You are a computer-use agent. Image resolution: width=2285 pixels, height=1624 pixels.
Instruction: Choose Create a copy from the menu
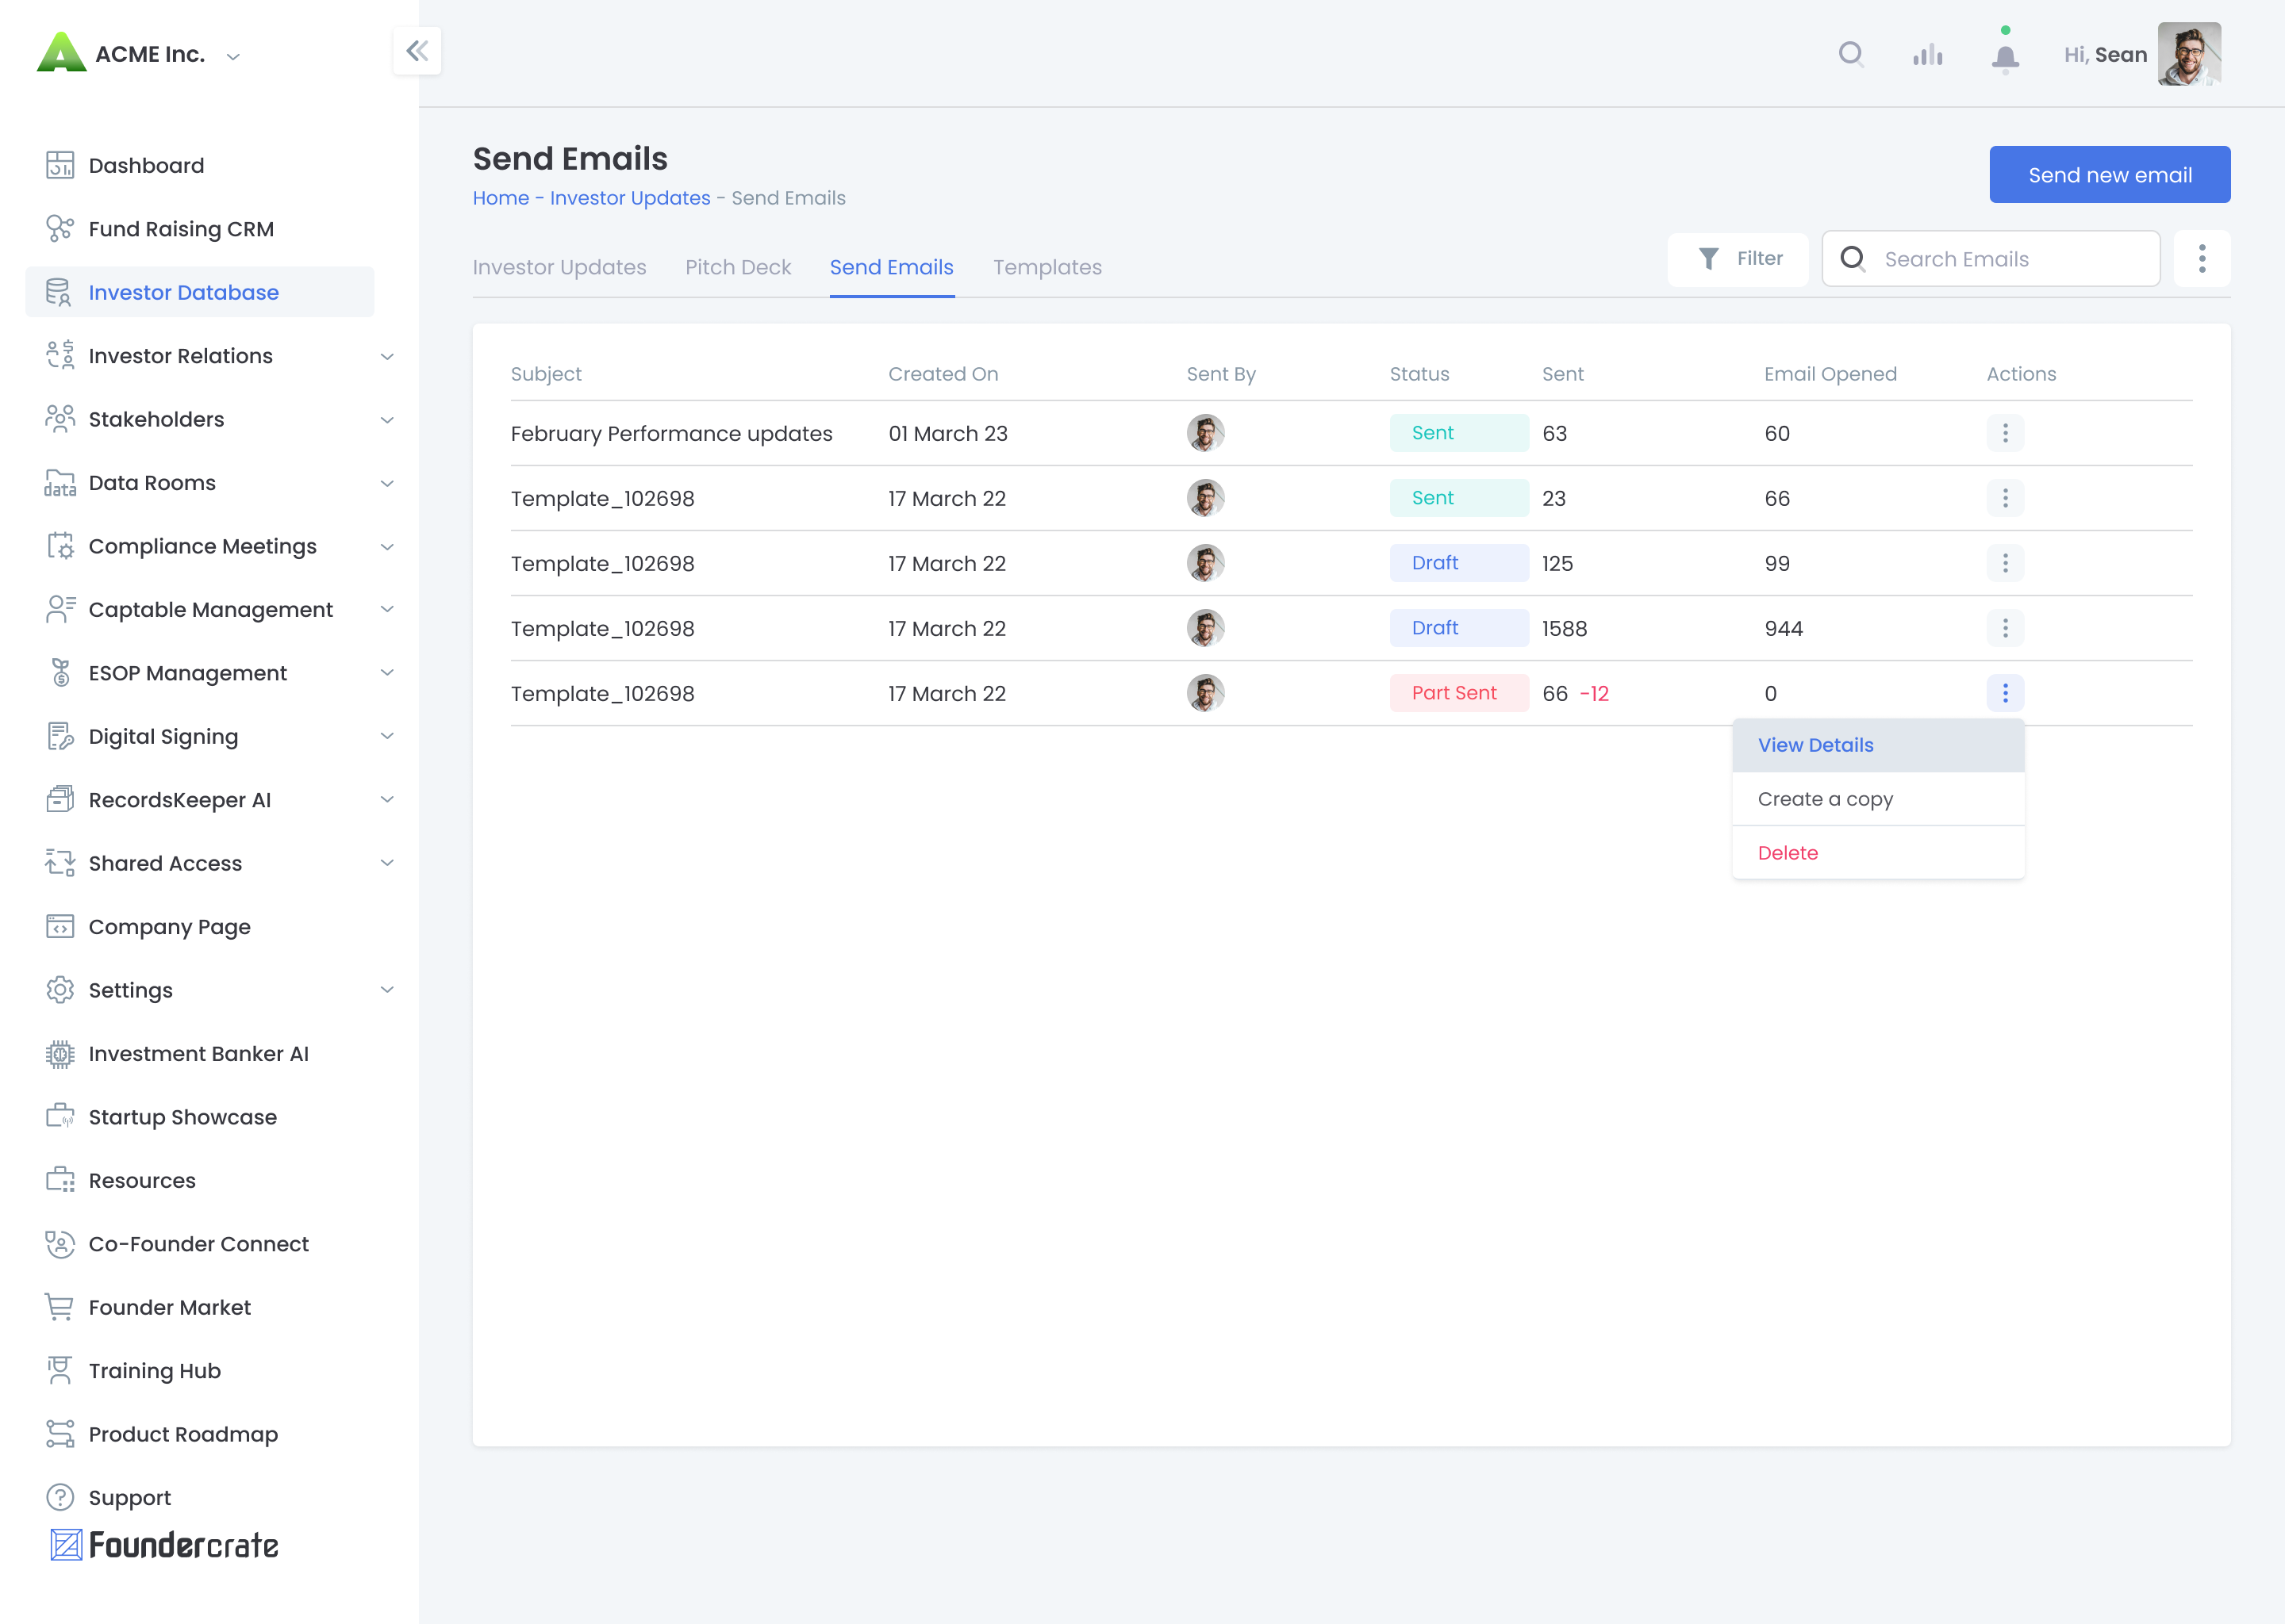point(1878,799)
